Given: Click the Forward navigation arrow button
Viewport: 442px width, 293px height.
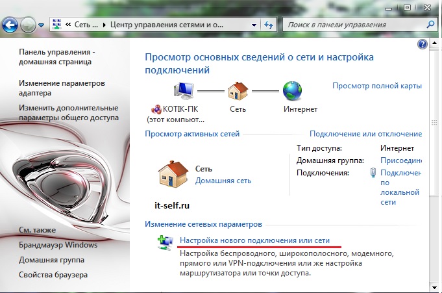Looking at the screenshot, I should pyautogui.click(x=28, y=25).
